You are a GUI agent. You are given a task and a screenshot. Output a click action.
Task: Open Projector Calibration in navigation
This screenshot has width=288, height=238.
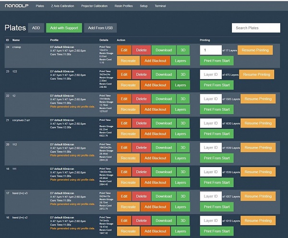95,6
